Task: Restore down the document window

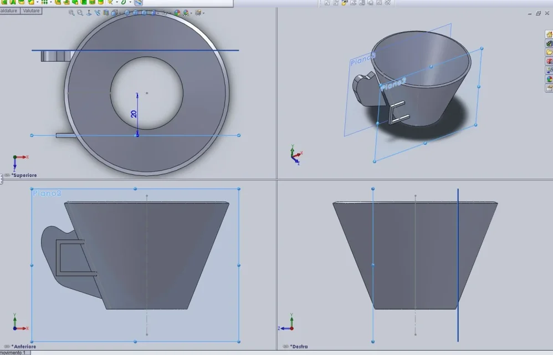Action: [x=538, y=13]
